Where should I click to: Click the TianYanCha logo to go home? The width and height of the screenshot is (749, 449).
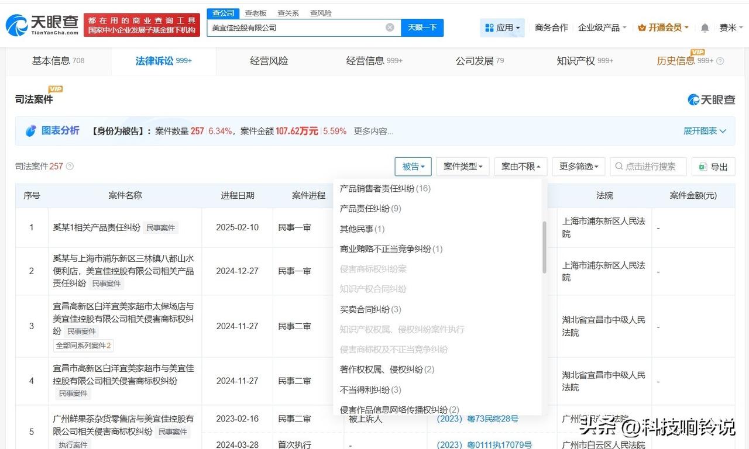point(42,25)
